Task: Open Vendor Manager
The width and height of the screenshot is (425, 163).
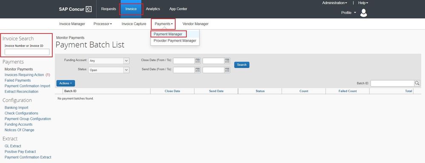Action: [x=195, y=24]
